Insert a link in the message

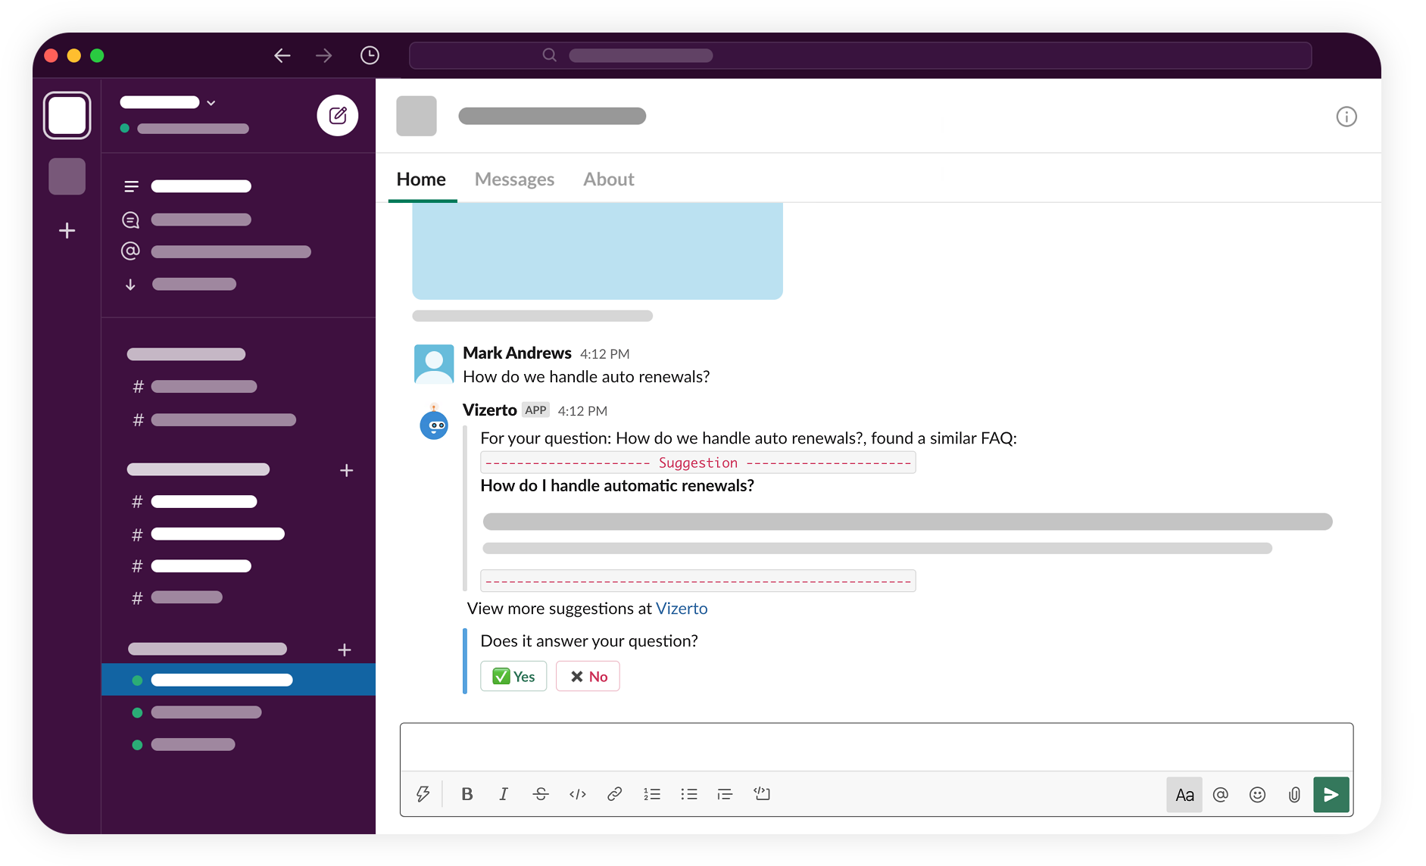pyautogui.click(x=614, y=794)
